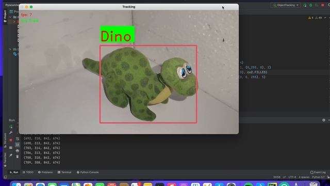The height and width of the screenshot is (186, 330).
Task: Click the Rerun icon in Run panel
Action: [x=11, y=127]
